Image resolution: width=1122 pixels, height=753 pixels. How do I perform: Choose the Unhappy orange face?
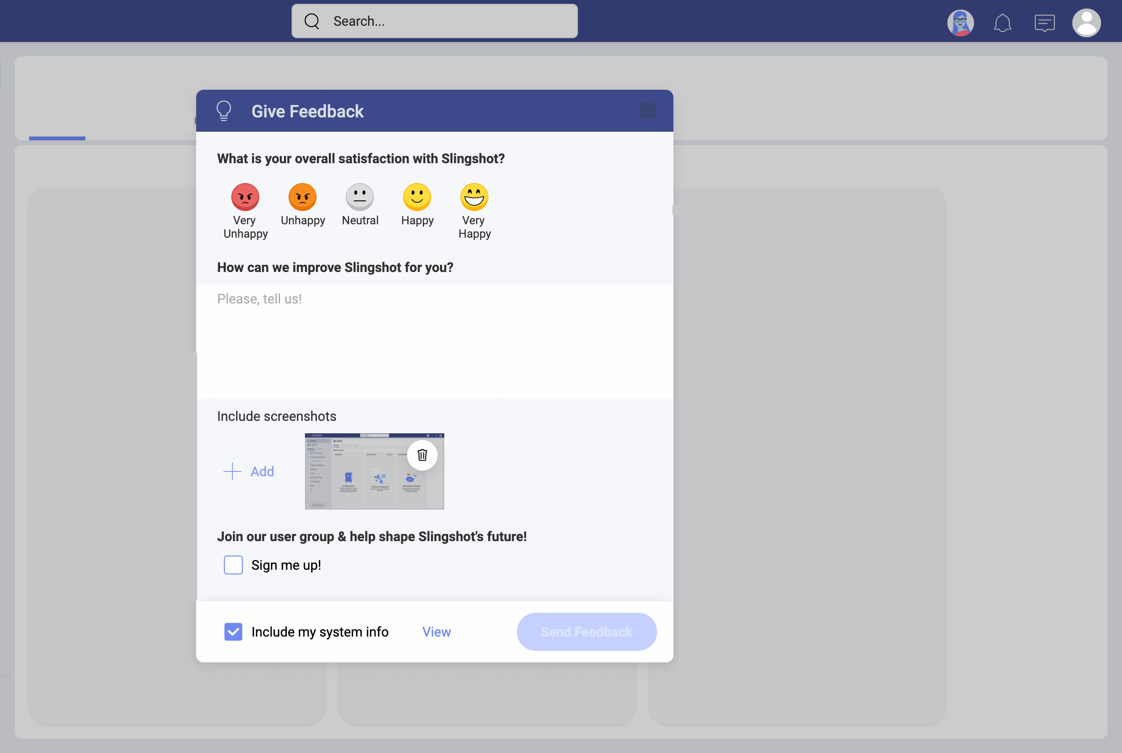click(x=303, y=197)
